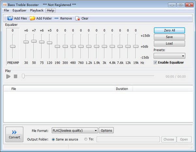Open the Equalizer menu
Screen dimensions: 196x152
[x=19, y=10]
